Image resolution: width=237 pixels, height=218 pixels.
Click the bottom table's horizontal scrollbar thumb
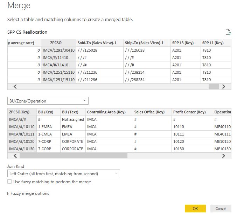pyautogui.click(x=74, y=156)
